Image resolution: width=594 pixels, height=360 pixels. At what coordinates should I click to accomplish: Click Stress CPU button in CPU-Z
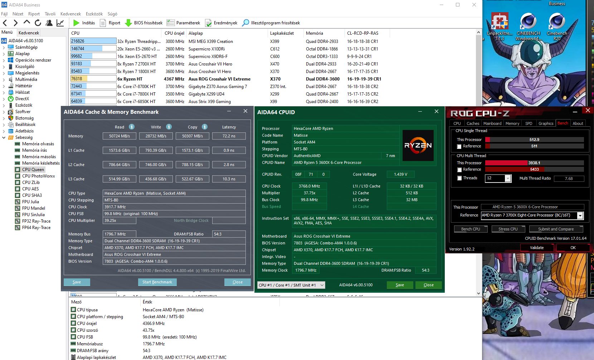pyautogui.click(x=508, y=229)
